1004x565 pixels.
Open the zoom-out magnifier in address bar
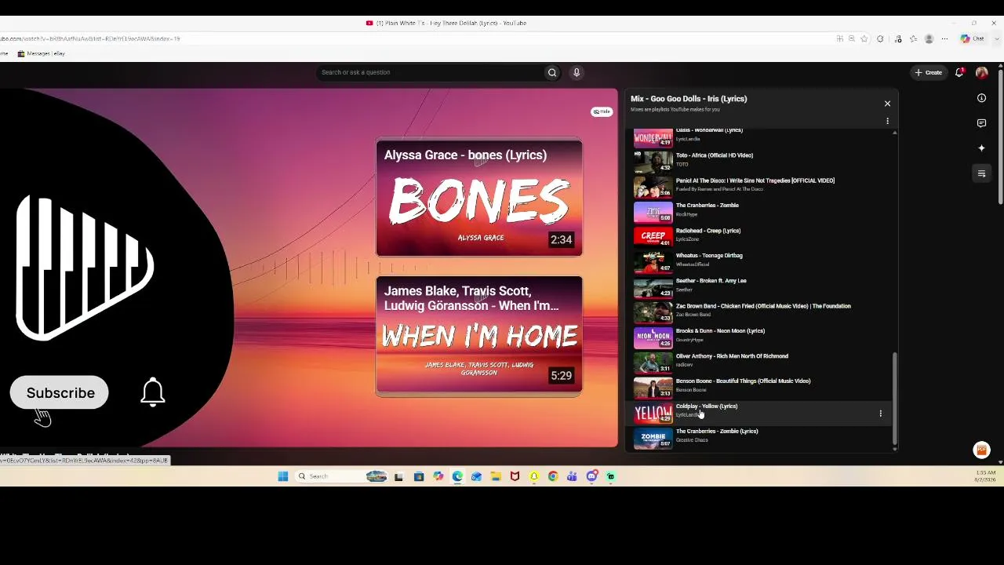click(851, 38)
